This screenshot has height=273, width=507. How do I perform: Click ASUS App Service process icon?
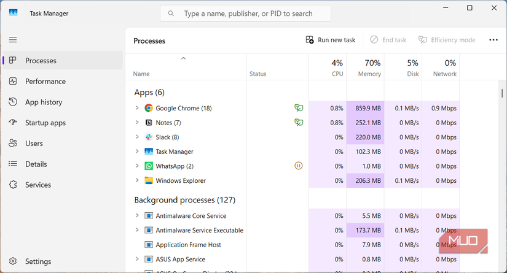coord(149,259)
